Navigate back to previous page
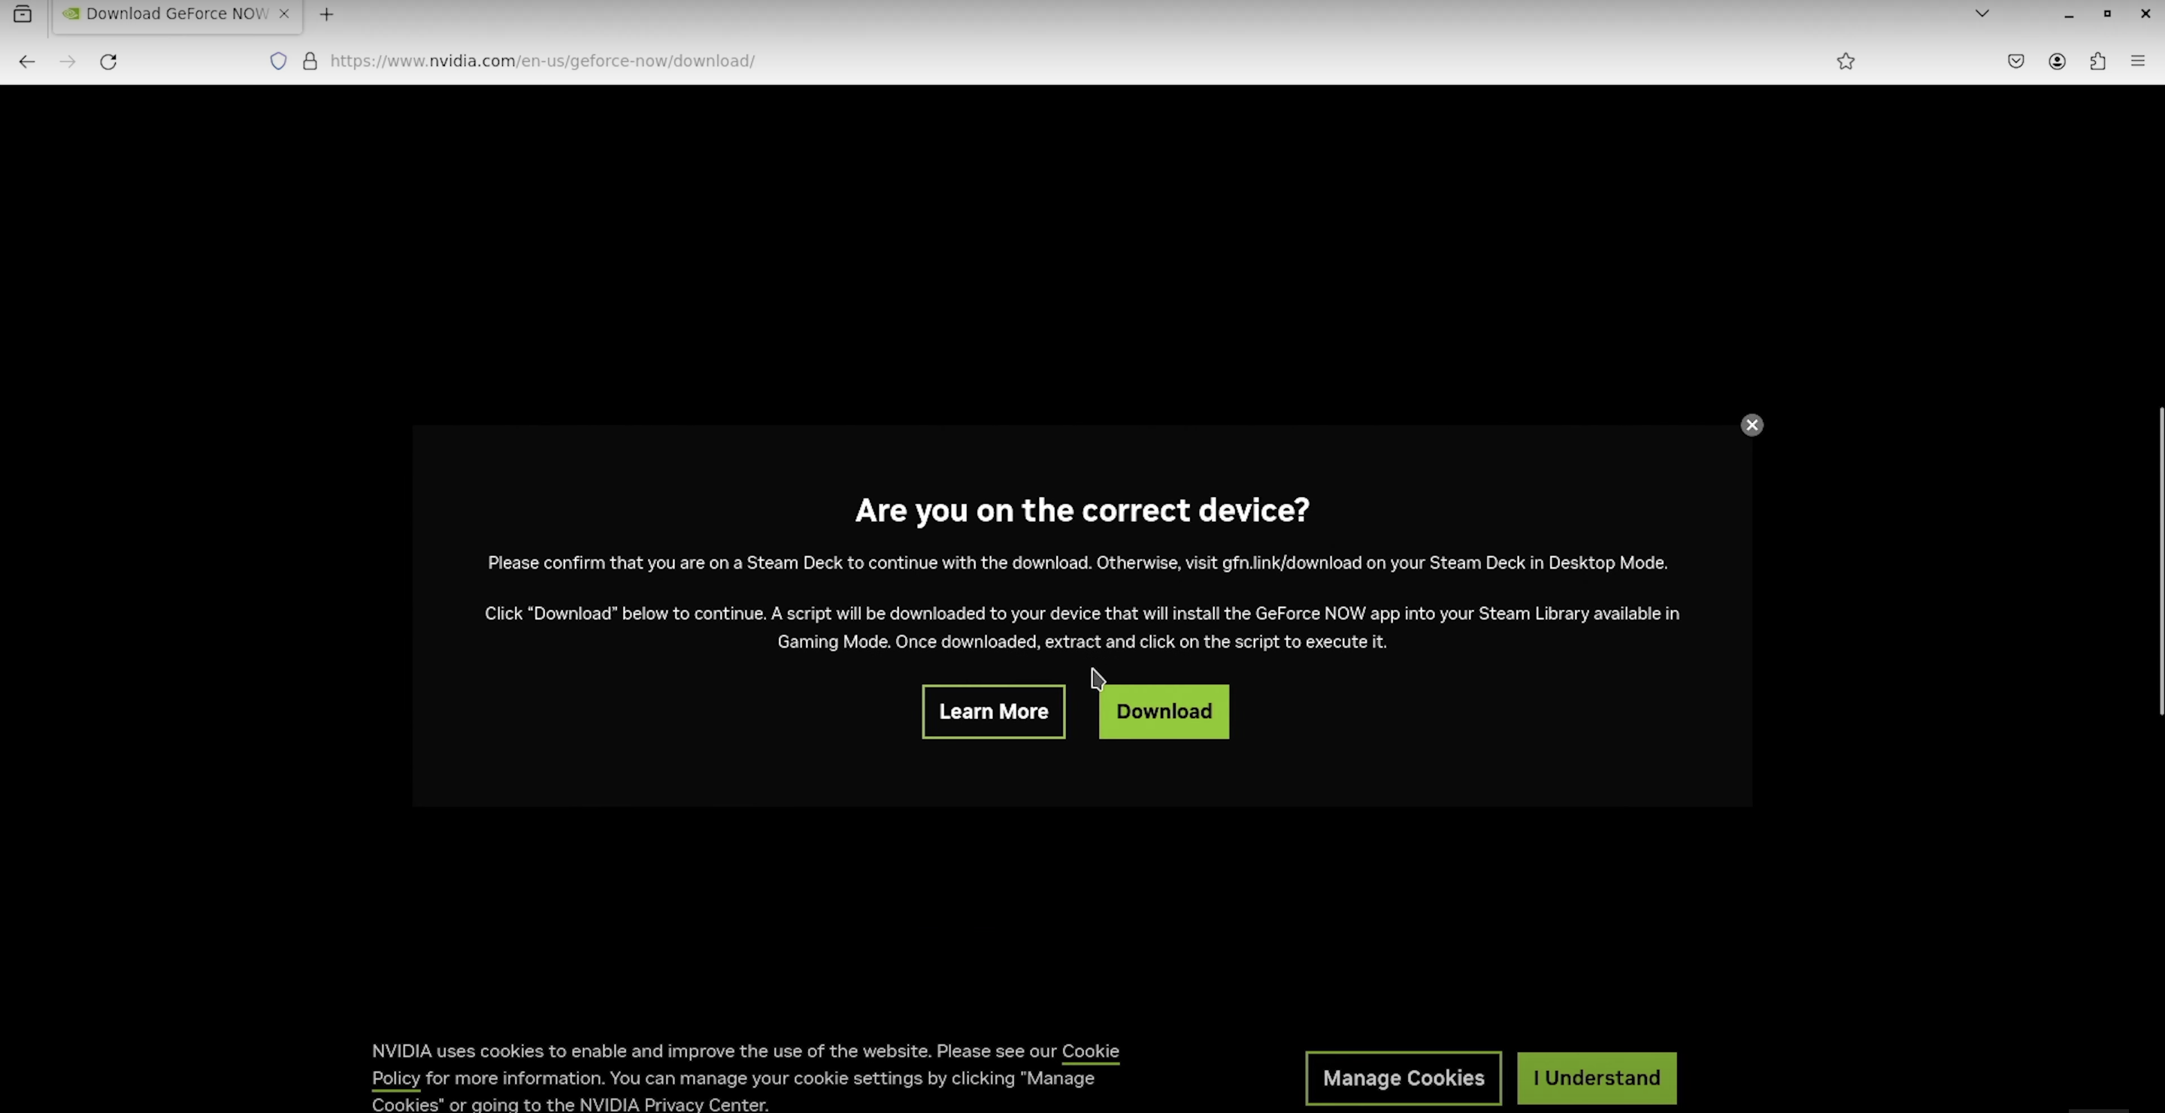2165x1113 pixels. tap(28, 60)
